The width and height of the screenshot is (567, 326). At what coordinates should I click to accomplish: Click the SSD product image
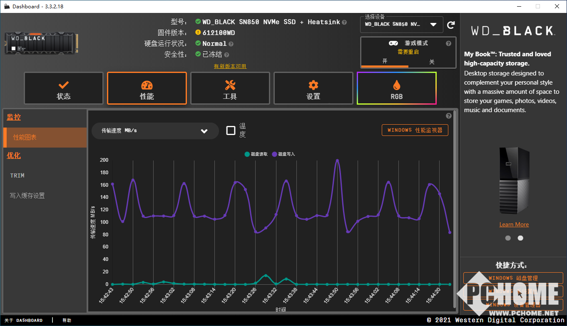[x=42, y=44]
